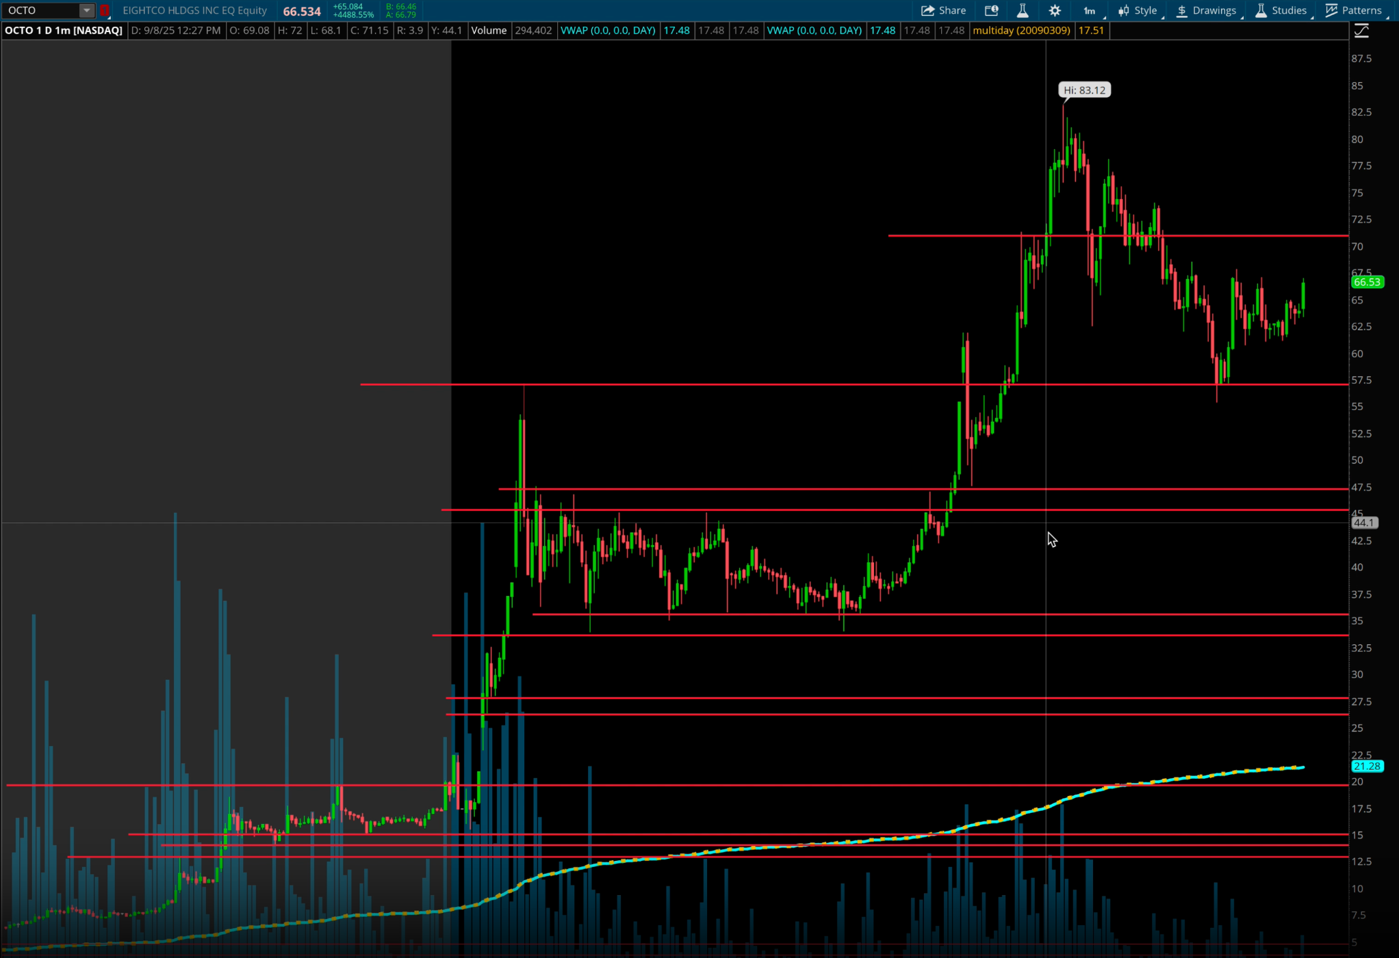This screenshot has height=958, width=1399.
Task: Click the second VWAP study label
Action: coord(814,30)
